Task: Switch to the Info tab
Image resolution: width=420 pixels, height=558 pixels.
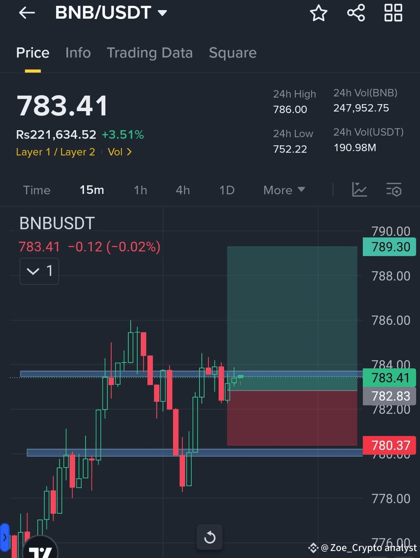Action: point(78,53)
